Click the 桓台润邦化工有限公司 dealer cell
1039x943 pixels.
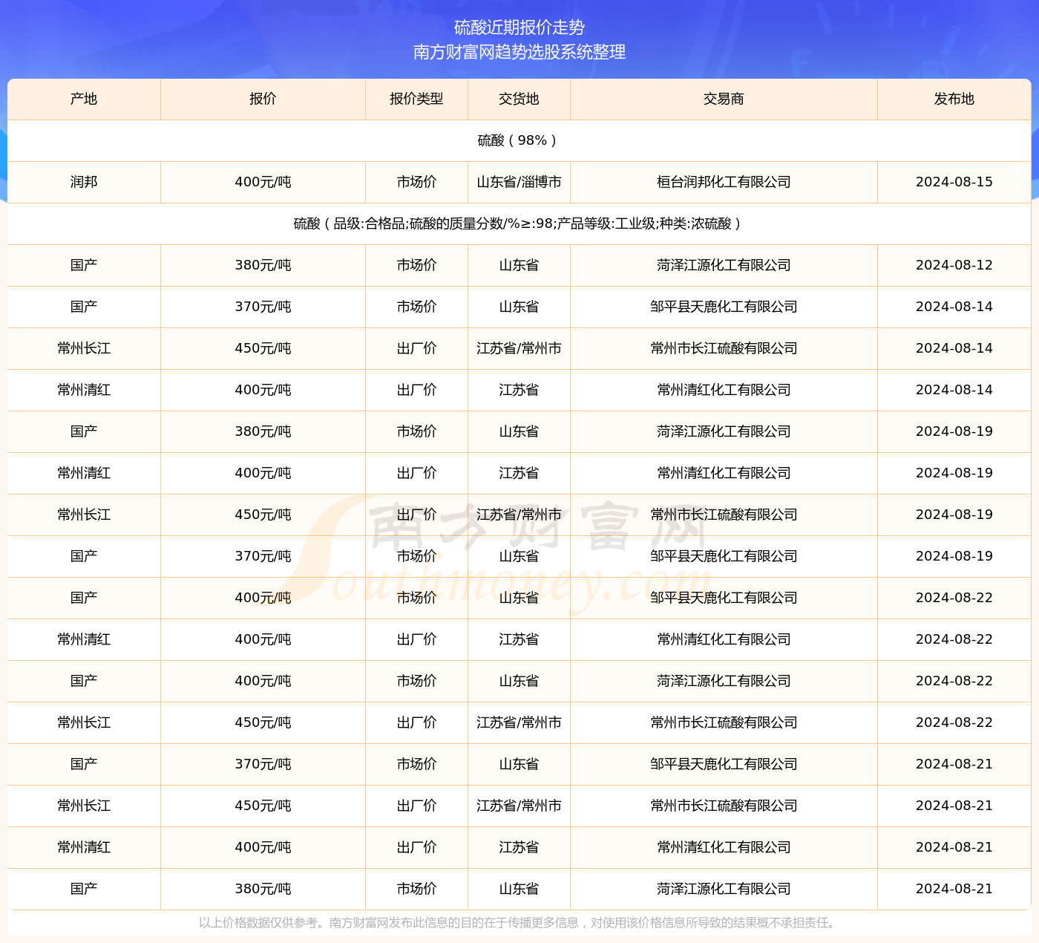724,182
